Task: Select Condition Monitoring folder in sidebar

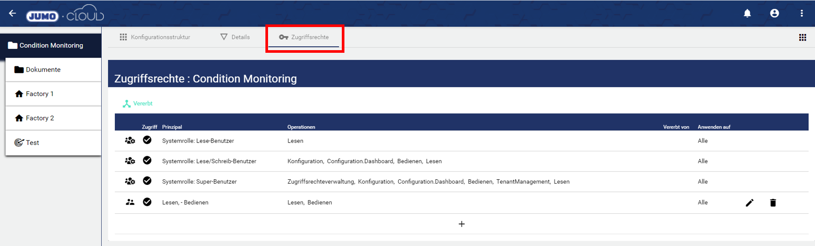Action: 51,45
